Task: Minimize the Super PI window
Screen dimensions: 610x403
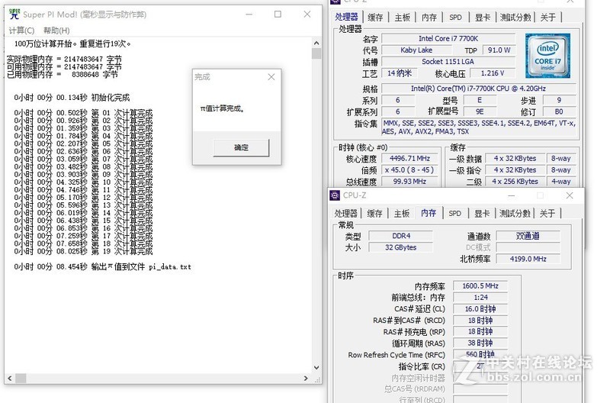Action: [249, 15]
